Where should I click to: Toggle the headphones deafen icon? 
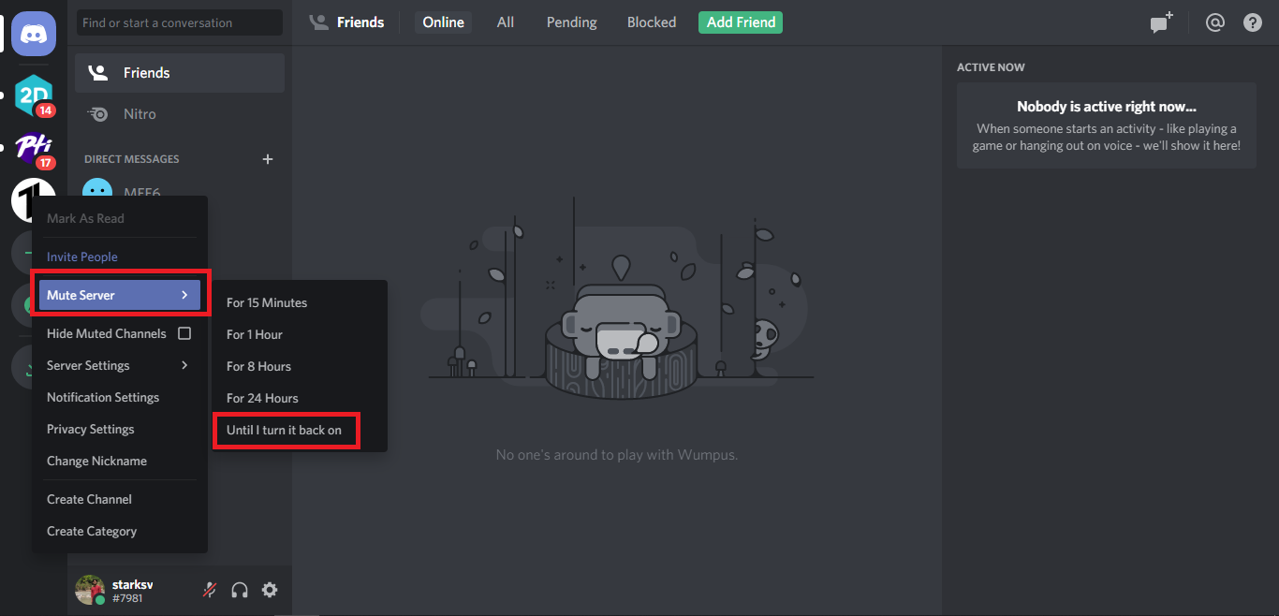240,590
